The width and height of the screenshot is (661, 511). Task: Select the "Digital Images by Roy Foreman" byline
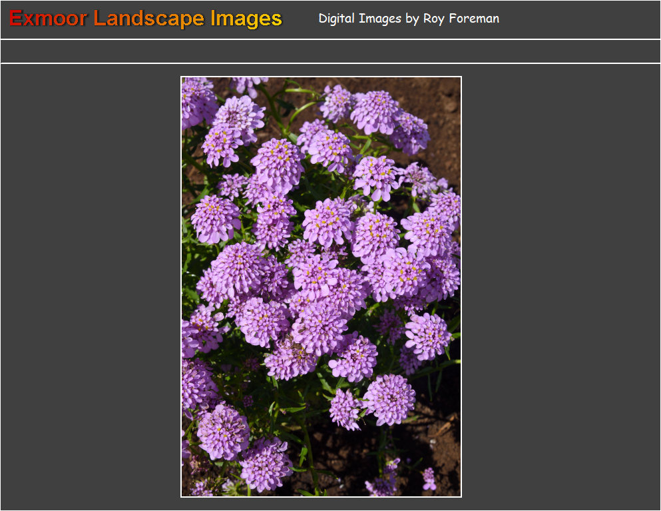[x=408, y=19]
